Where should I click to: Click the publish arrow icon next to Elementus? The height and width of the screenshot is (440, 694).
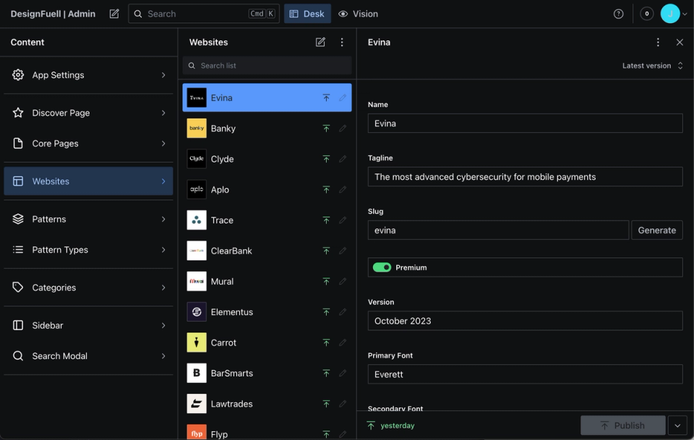click(326, 311)
